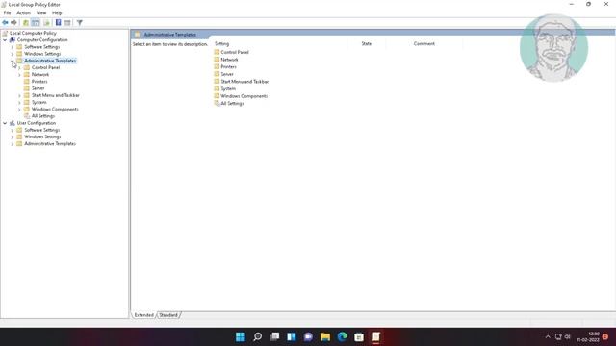Screen dimensions: 616x346
Task: Select Windows Settings under User Configuration
Action: point(42,136)
